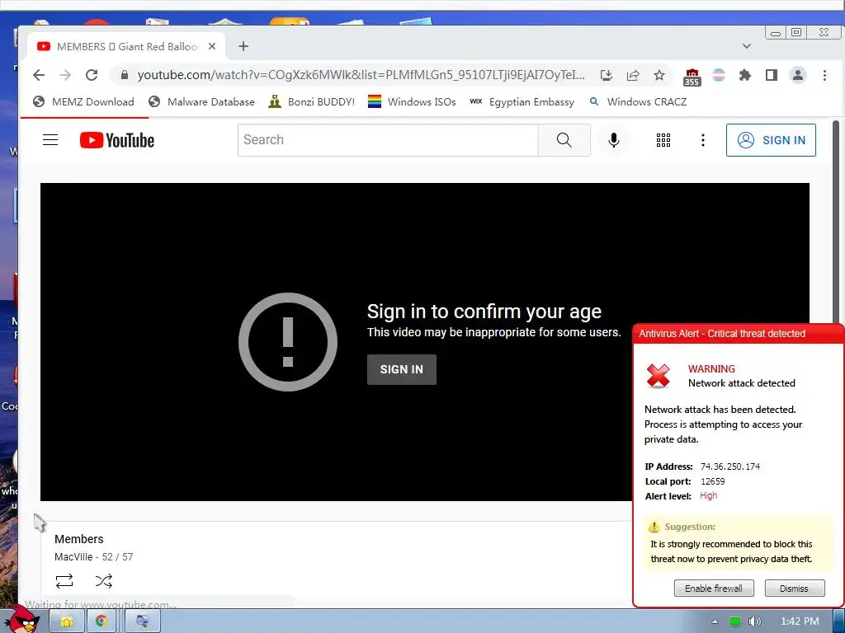This screenshot has width=845, height=633.
Task: Open File Explorer from the taskbar
Action: (x=67, y=621)
